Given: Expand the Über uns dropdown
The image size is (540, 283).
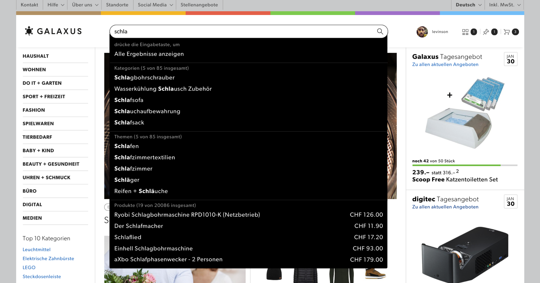Looking at the screenshot, I should (85, 5).
